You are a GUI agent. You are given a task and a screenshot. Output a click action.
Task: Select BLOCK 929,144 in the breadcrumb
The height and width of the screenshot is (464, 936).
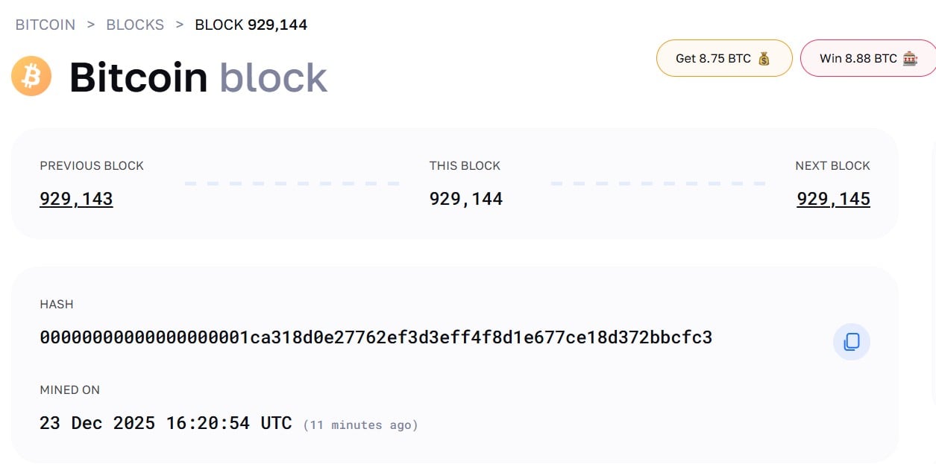pyautogui.click(x=251, y=25)
